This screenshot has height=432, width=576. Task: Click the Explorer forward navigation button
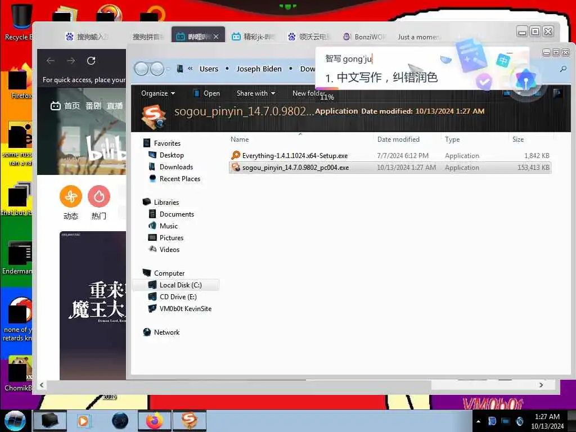coord(157,69)
